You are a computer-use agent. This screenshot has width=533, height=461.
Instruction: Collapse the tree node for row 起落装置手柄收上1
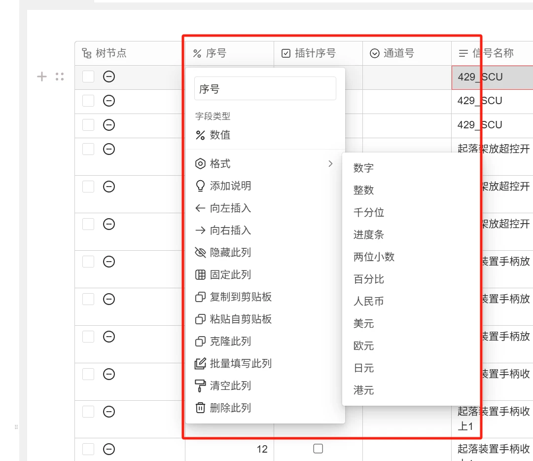(109, 412)
